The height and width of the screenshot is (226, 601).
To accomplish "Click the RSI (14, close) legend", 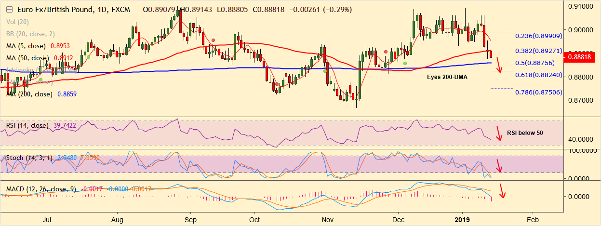I will (27, 125).
